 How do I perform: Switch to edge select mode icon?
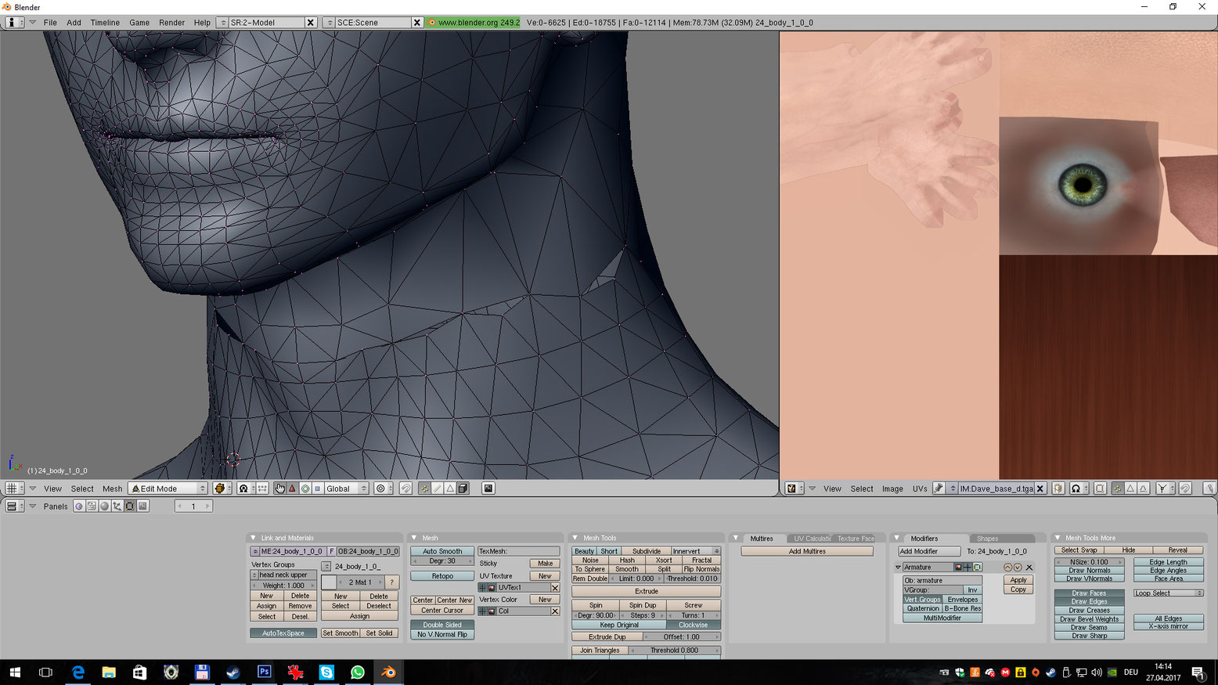coord(438,489)
